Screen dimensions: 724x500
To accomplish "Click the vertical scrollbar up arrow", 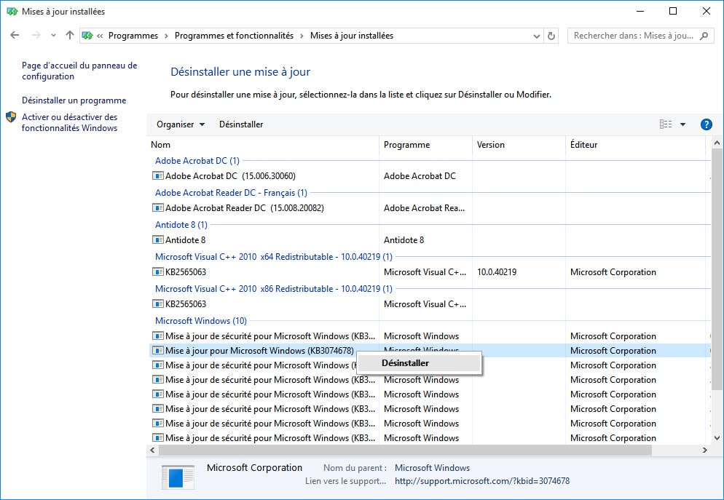I will (717, 143).
